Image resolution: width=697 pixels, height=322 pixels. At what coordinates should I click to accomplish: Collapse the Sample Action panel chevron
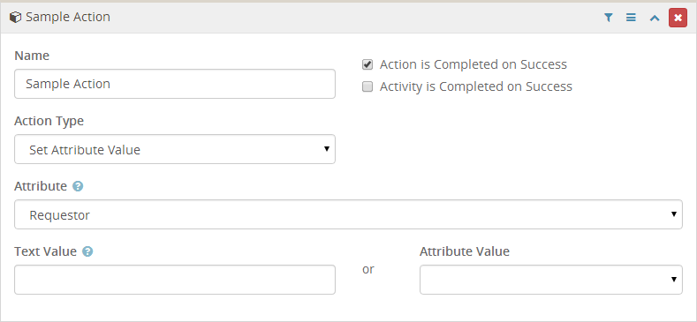click(x=655, y=18)
